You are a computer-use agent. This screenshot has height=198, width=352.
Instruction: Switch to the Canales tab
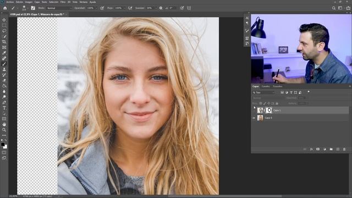(x=266, y=86)
